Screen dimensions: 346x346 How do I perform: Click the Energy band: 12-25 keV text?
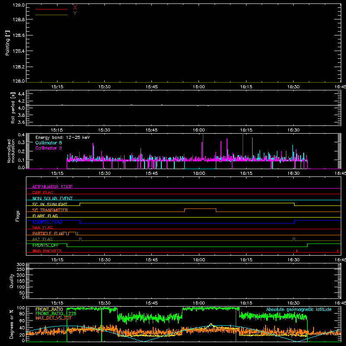(x=63, y=138)
